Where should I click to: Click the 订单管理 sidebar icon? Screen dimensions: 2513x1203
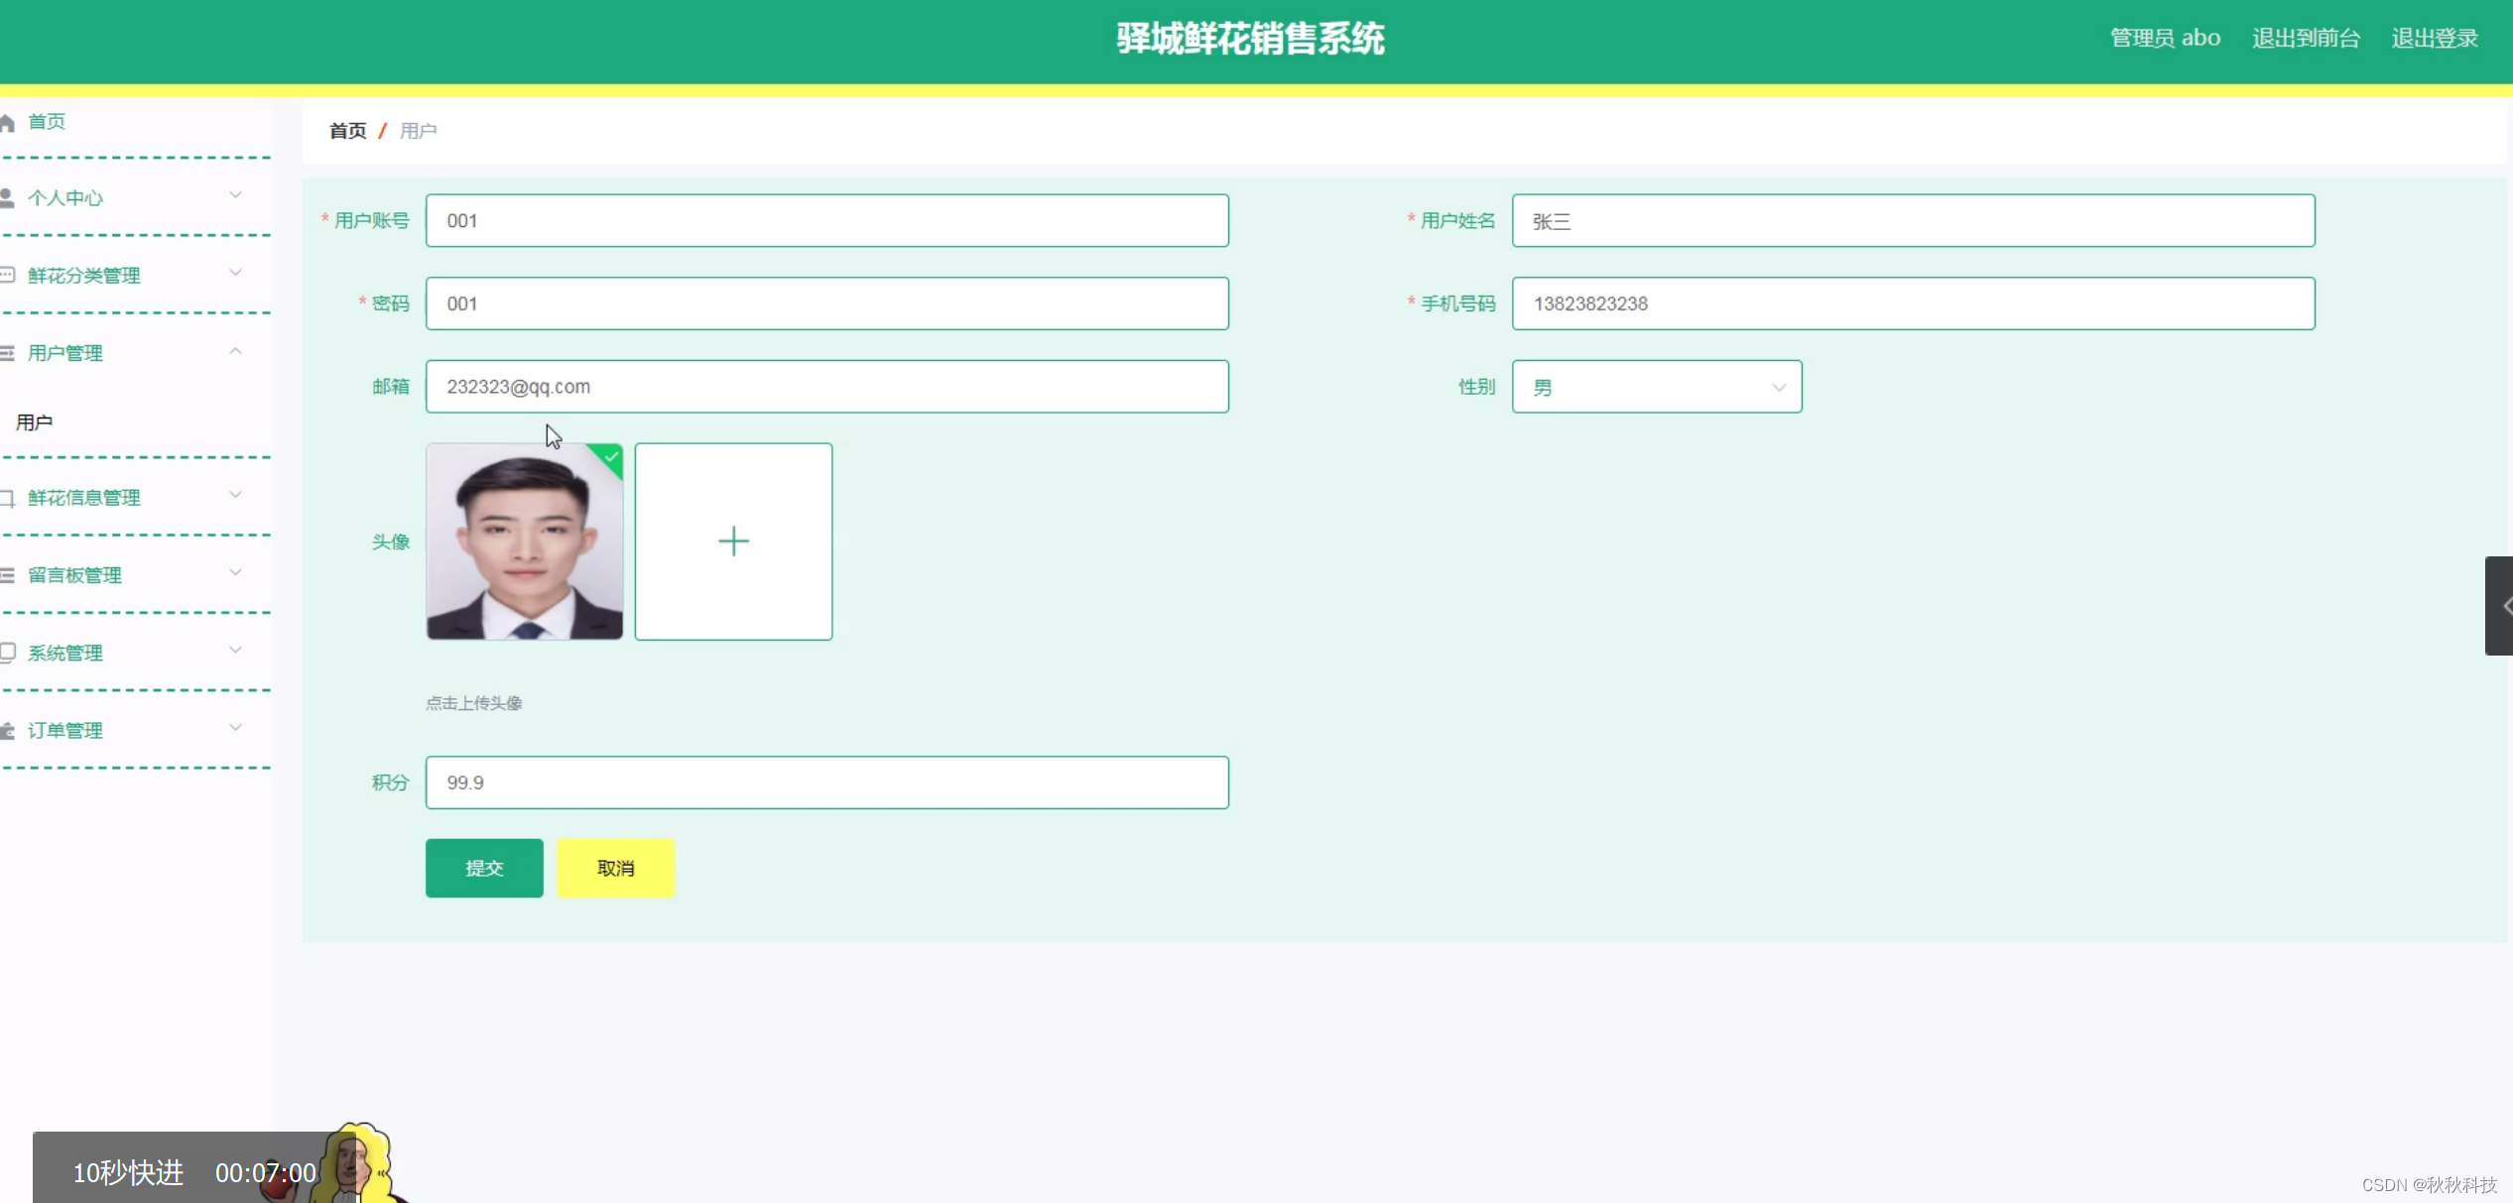pyautogui.click(x=7, y=731)
